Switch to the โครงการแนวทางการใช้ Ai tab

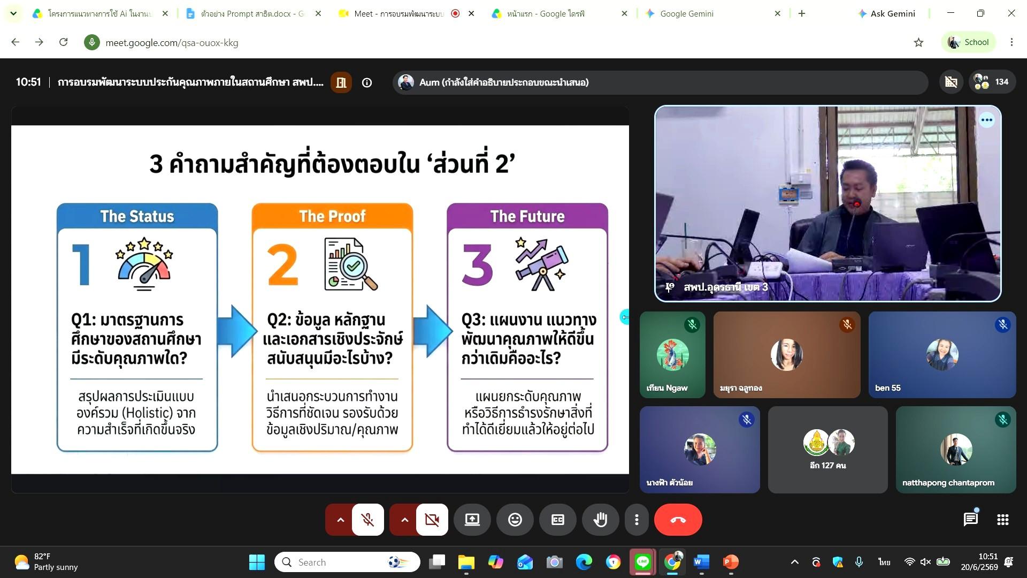[x=99, y=13]
